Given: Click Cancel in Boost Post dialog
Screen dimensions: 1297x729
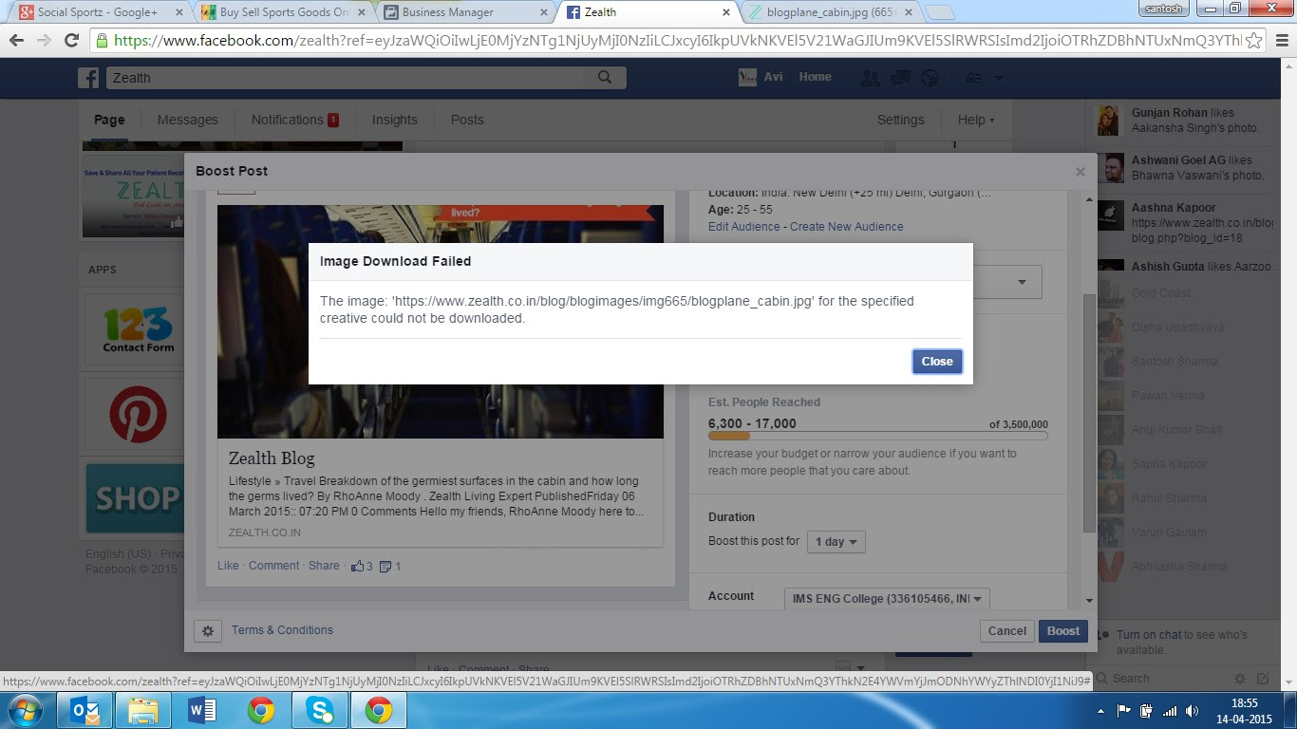Looking at the screenshot, I should pos(1006,631).
